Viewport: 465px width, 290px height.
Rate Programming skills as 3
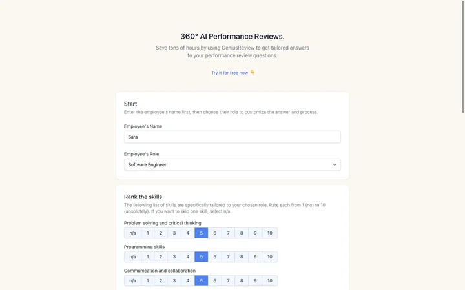[174, 257]
